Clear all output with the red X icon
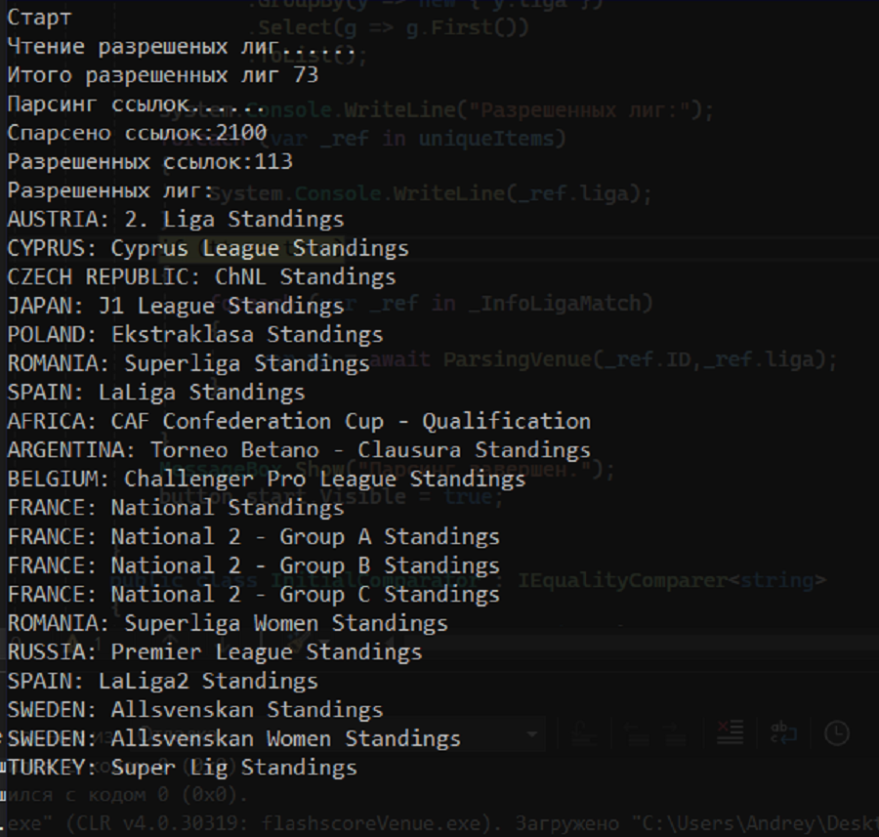This screenshot has height=837, width=879. (729, 732)
